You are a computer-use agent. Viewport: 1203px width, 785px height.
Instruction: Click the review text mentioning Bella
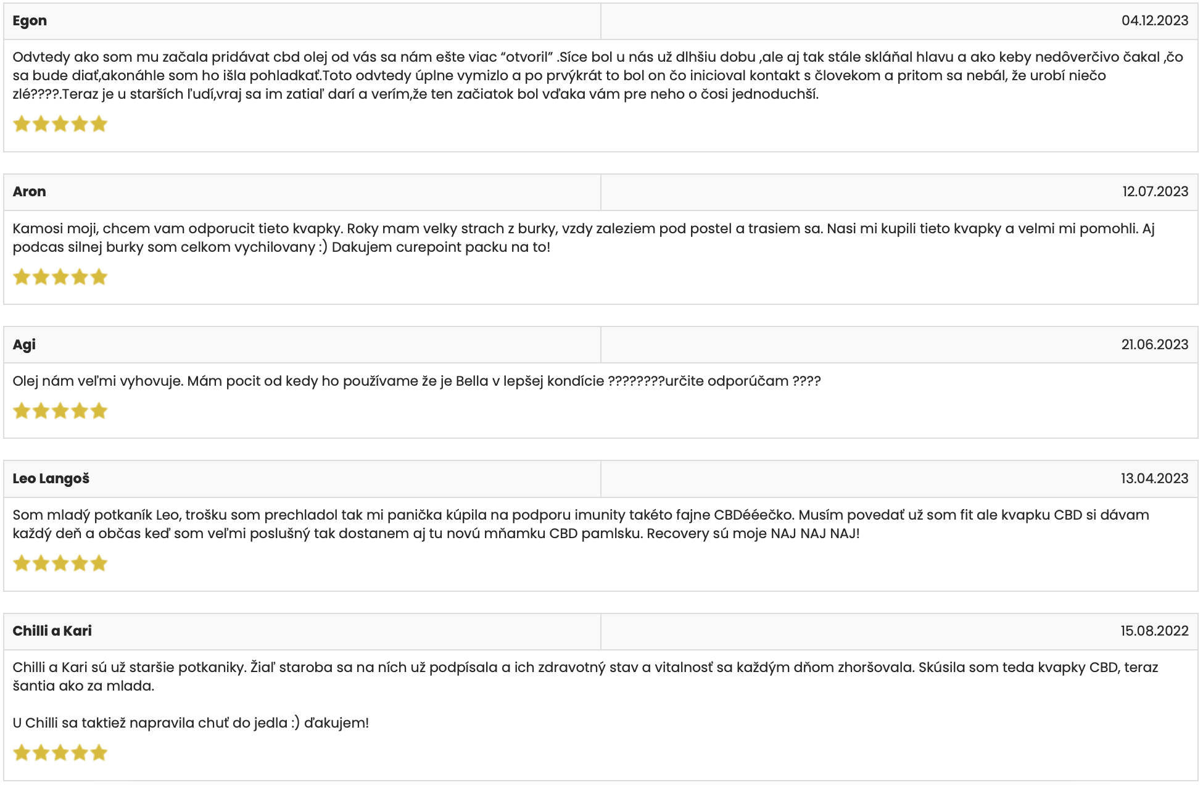pos(416,381)
